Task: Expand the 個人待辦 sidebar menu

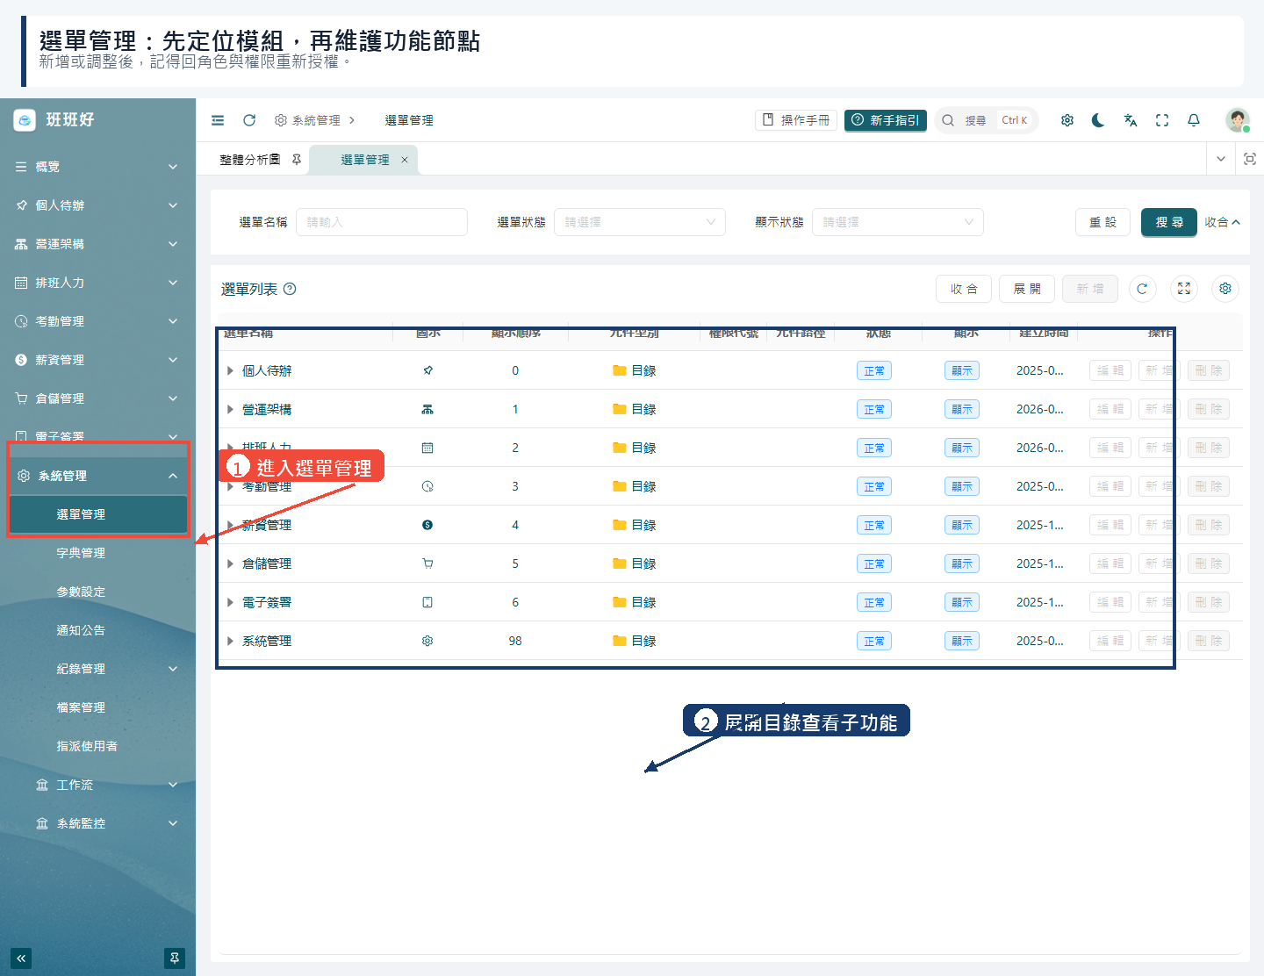Action: point(97,205)
